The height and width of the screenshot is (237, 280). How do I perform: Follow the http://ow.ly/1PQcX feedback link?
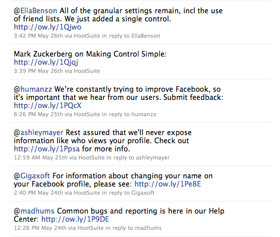click(x=48, y=106)
